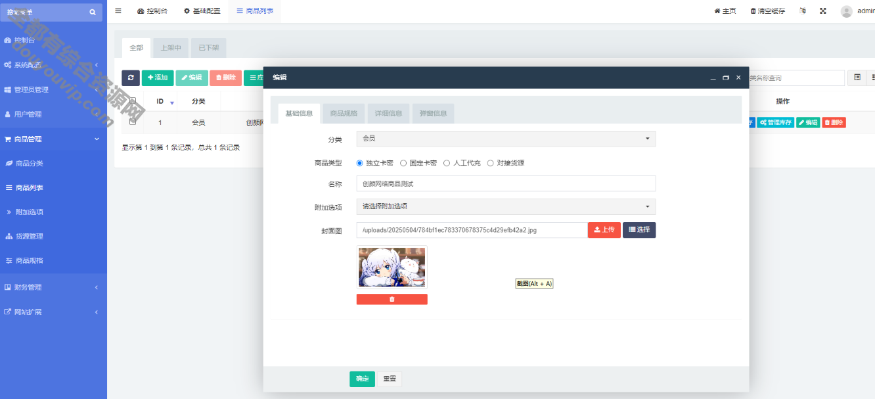Check the checkbox for row ID 1
Image resolution: width=875 pixels, height=399 pixels.
point(133,122)
